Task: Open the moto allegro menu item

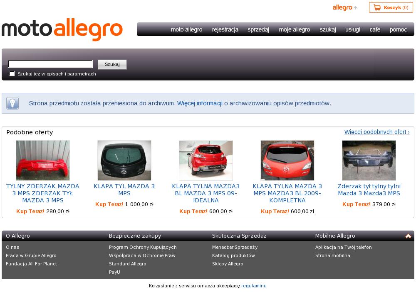Action: pos(186,29)
